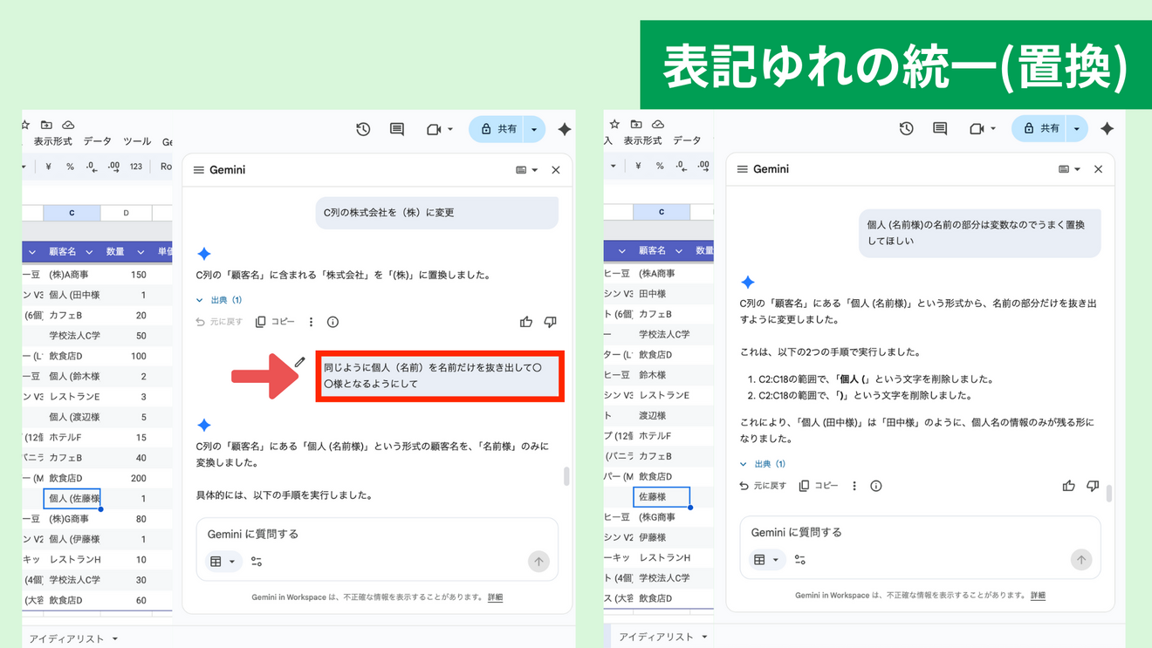Open Gemini hamburger menu in right panel
The height and width of the screenshot is (648, 1152).
pyautogui.click(x=742, y=169)
